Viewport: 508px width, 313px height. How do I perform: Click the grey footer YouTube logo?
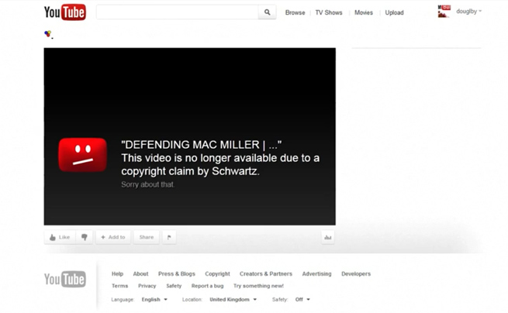pos(65,279)
